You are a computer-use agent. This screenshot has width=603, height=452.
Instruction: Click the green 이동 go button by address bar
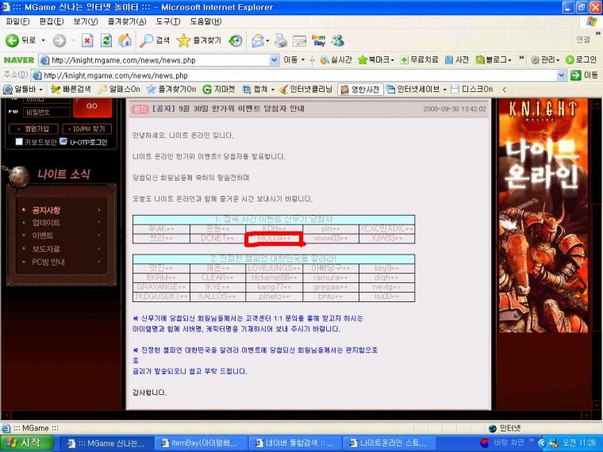click(584, 75)
